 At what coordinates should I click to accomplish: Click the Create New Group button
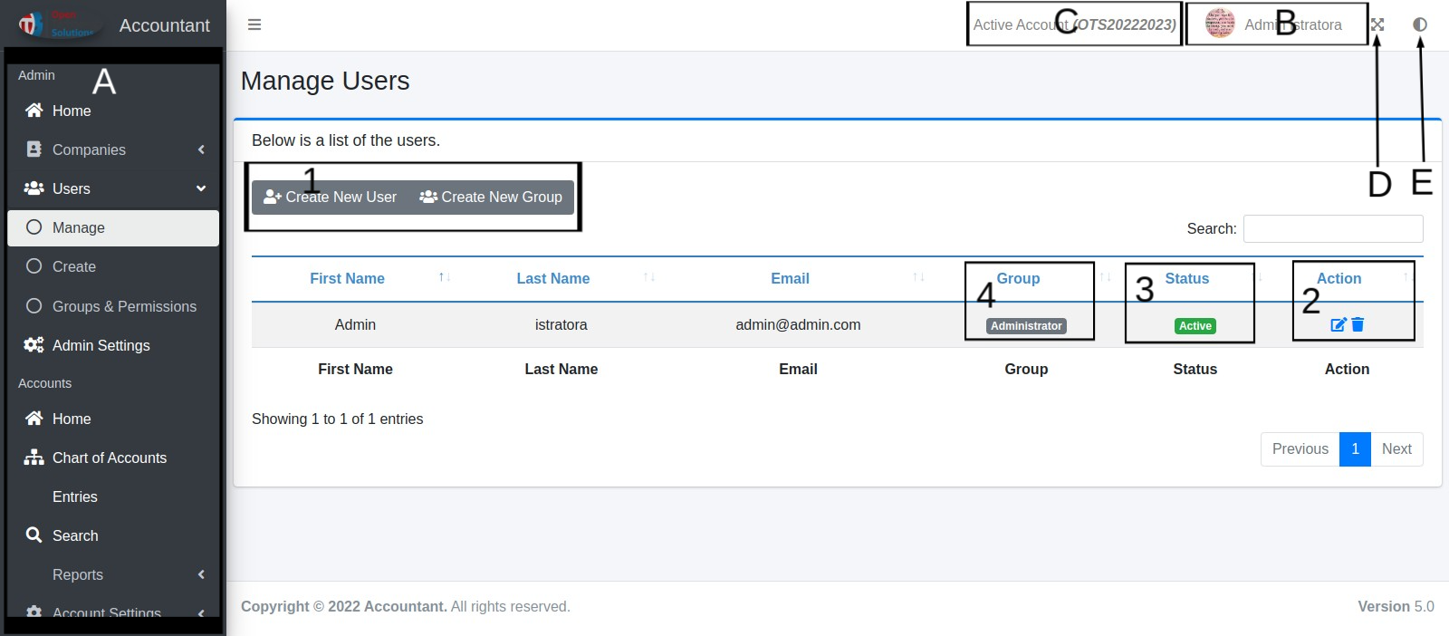(x=491, y=198)
